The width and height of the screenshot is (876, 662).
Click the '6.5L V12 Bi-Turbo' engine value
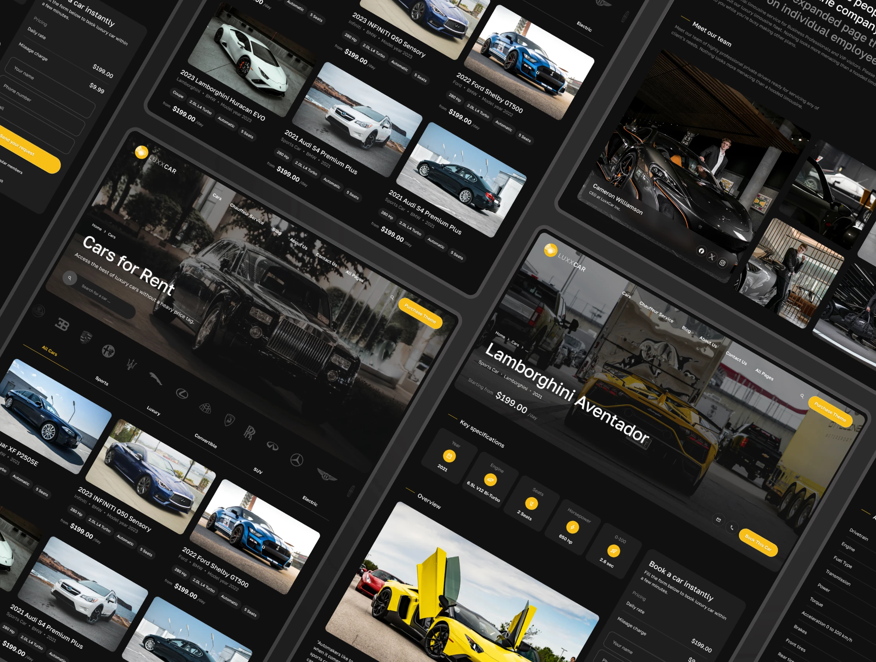click(483, 491)
